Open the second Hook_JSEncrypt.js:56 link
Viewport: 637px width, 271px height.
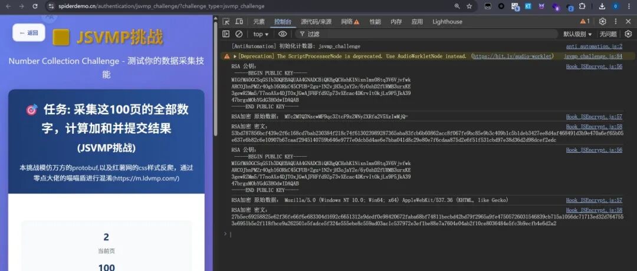click(x=594, y=150)
